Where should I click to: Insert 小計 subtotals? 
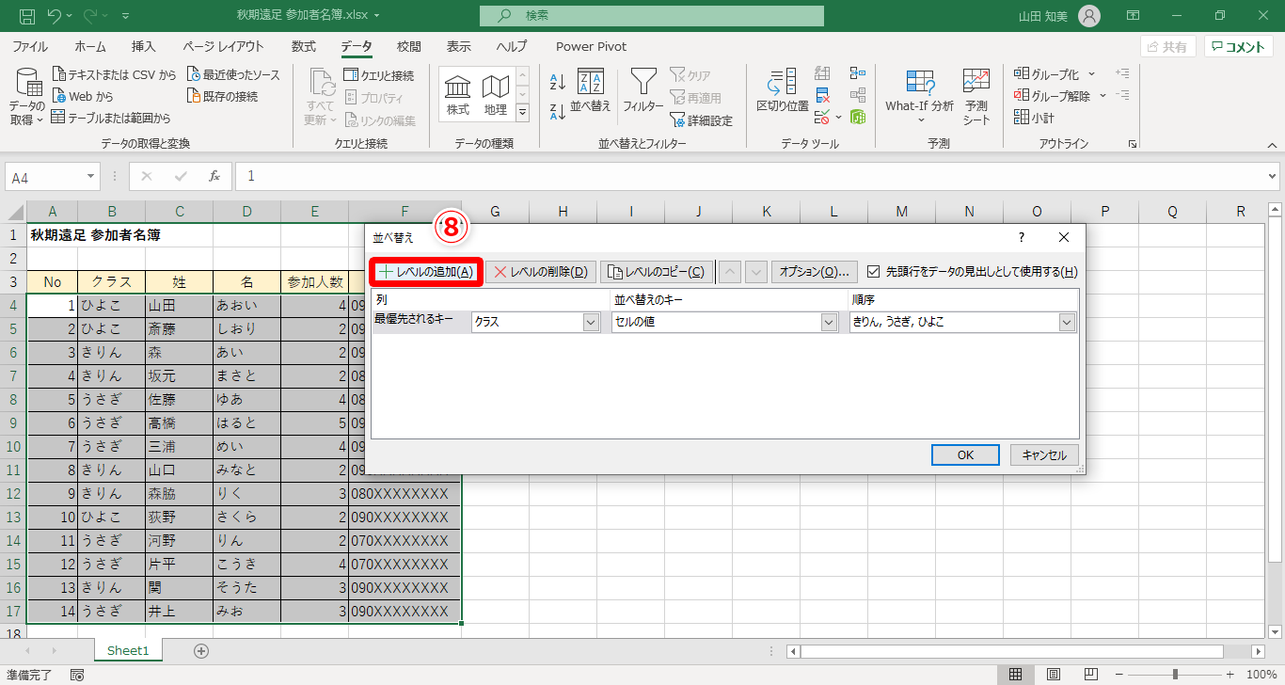point(1035,118)
